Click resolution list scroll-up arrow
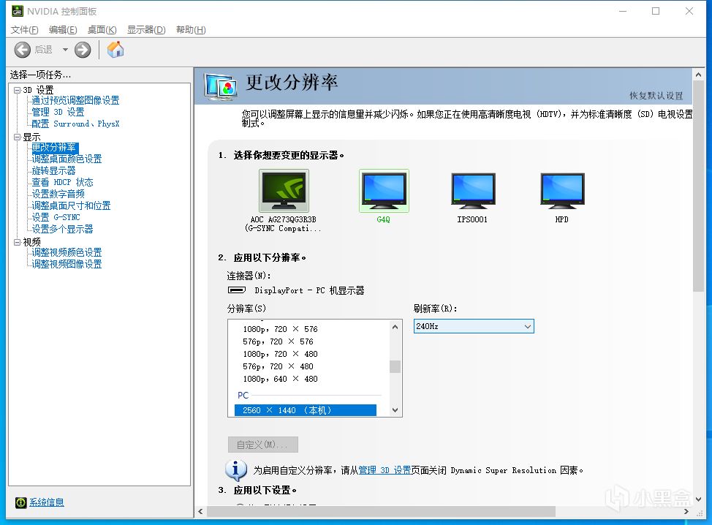 (395, 327)
